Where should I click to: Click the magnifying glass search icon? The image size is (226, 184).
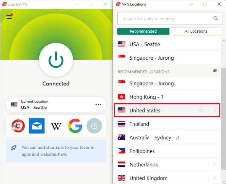point(216,18)
